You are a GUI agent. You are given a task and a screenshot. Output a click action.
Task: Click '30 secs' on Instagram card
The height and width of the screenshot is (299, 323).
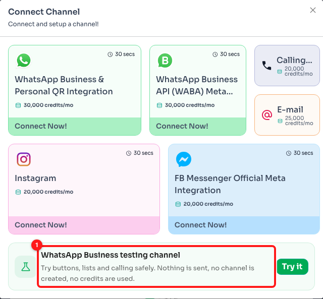143,153
